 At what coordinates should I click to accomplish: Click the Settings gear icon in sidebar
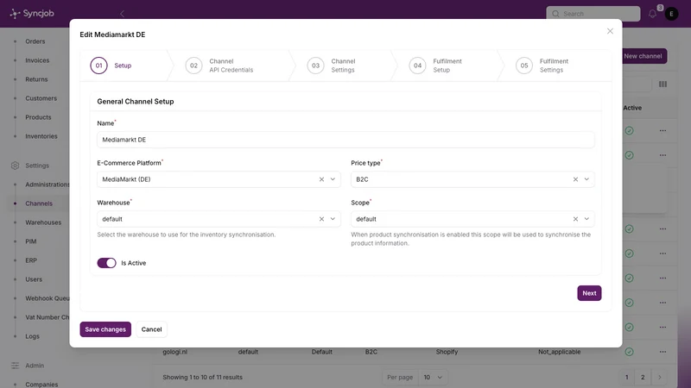15,166
